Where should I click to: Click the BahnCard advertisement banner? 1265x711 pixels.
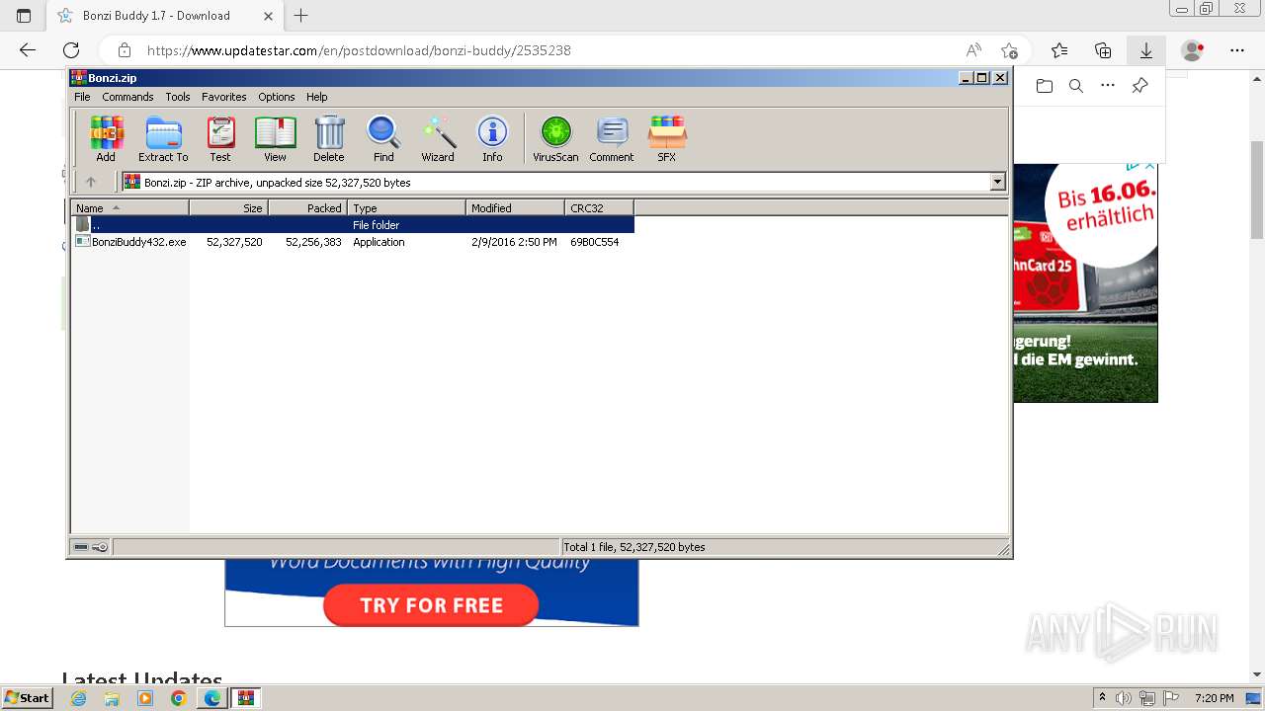tap(1085, 282)
